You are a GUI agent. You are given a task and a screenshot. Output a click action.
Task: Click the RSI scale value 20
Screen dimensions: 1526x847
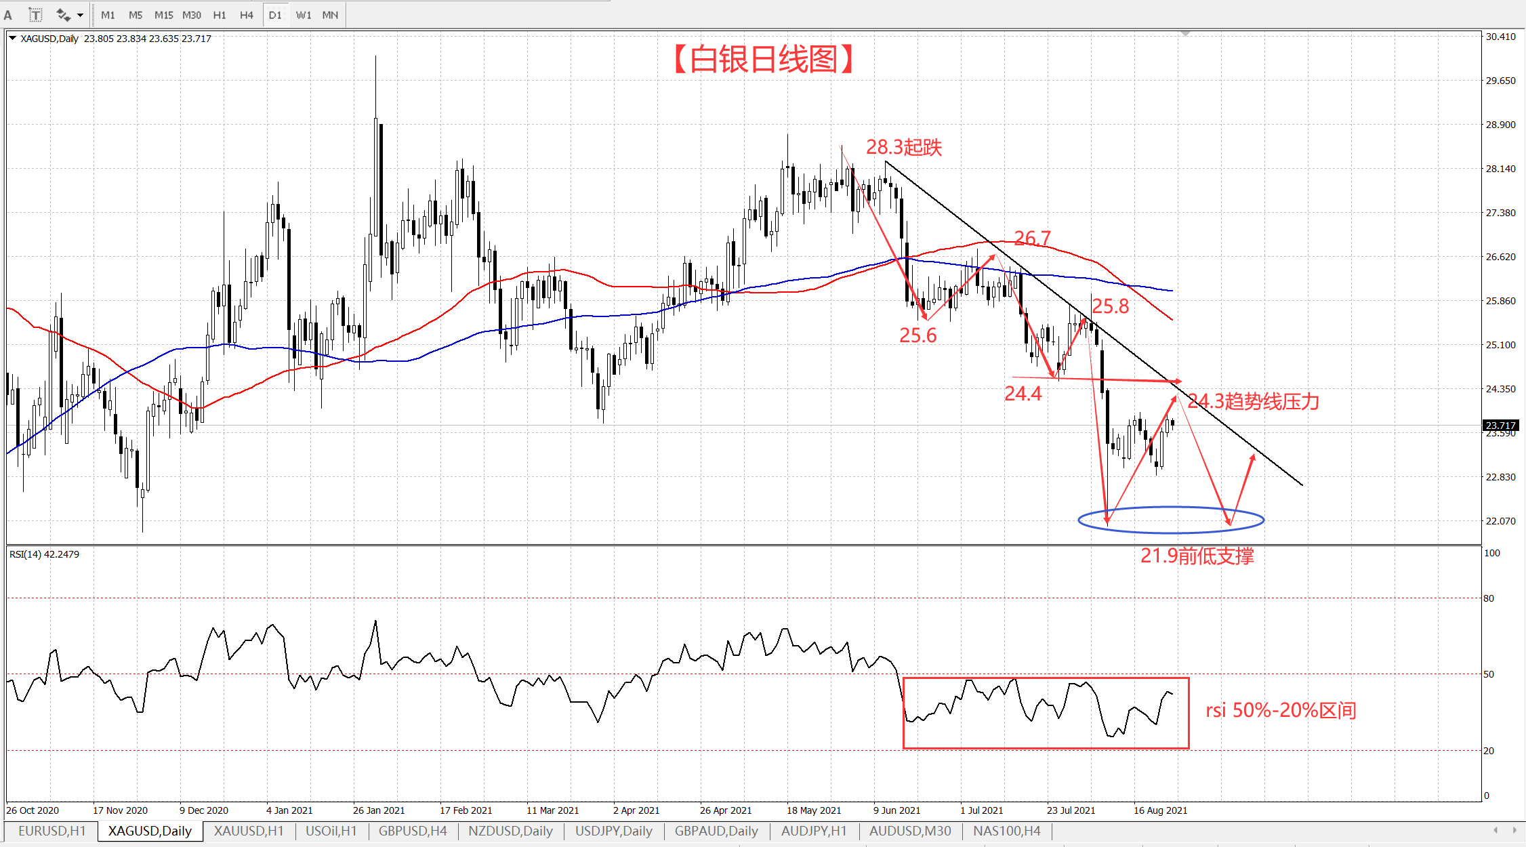(1489, 751)
